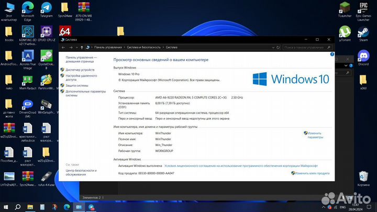Select Система breadcrumb in address bar
The width and height of the screenshot is (377, 212).
(x=171, y=47)
